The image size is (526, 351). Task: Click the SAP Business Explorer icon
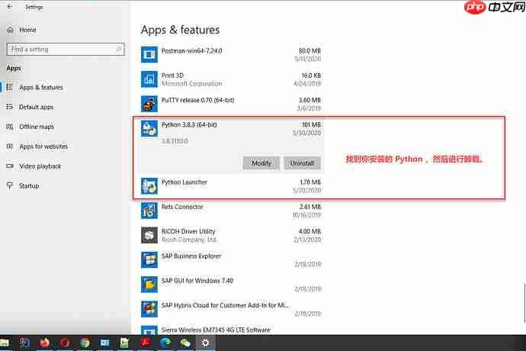coord(149,259)
